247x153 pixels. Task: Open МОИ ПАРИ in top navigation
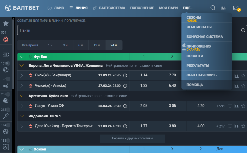coord(168,8)
